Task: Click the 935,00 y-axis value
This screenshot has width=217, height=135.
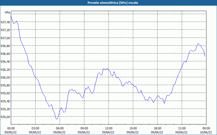Action: pyautogui.click(x=5, y=117)
